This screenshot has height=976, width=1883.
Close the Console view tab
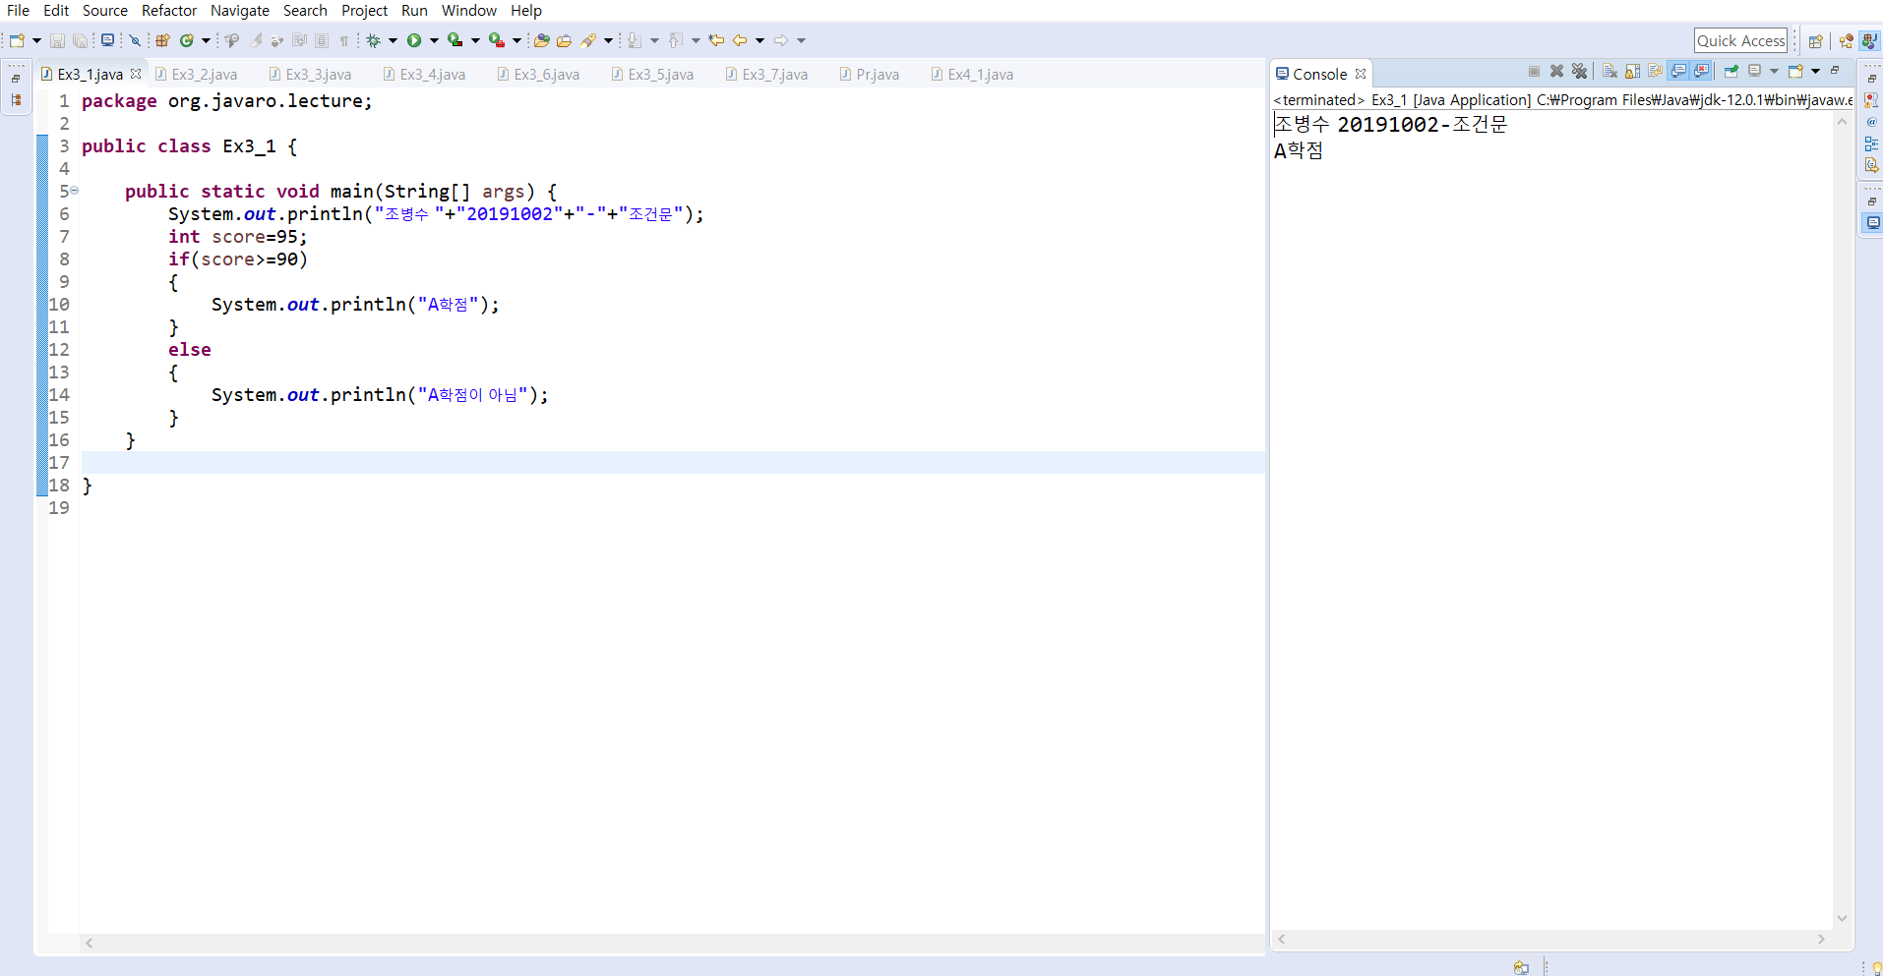coord(1361,74)
